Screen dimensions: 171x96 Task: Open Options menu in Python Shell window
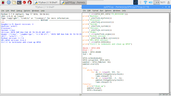tap(27, 11)
